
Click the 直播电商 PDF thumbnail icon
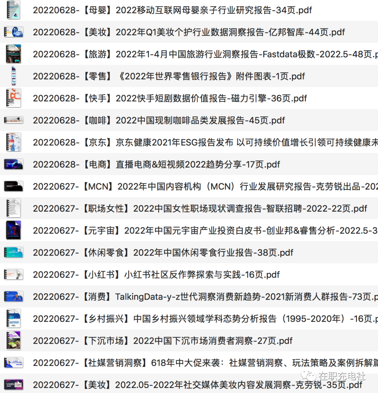[x=13, y=164]
